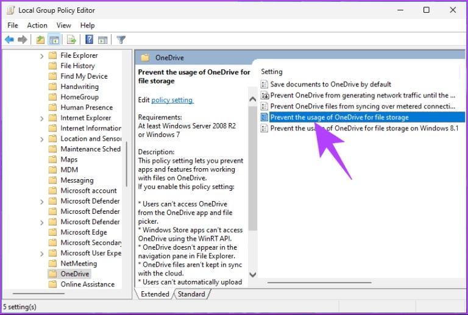Expand the Location and Sensors node
The image size is (468, 315).
[x=42, y=139]
